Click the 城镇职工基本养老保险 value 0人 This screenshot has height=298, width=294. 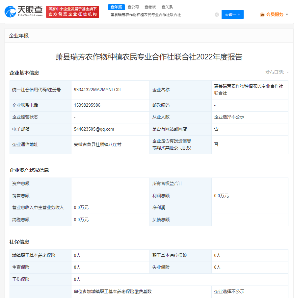pyautogui.click(x=77, y=255)
